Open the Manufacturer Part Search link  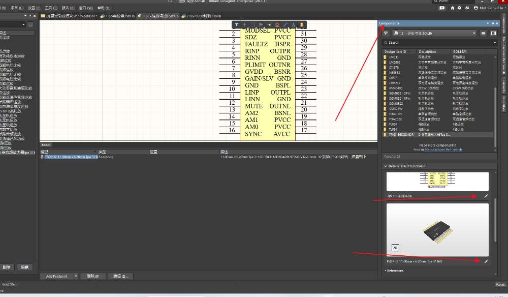click(x=443, y=150)
